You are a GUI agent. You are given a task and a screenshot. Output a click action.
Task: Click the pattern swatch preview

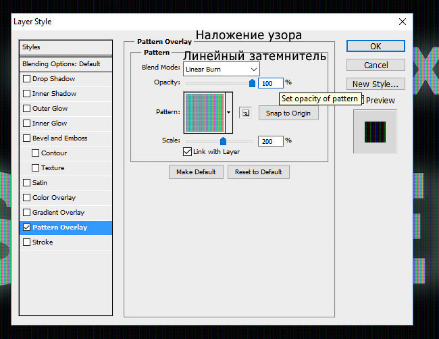tap(205, 113)
